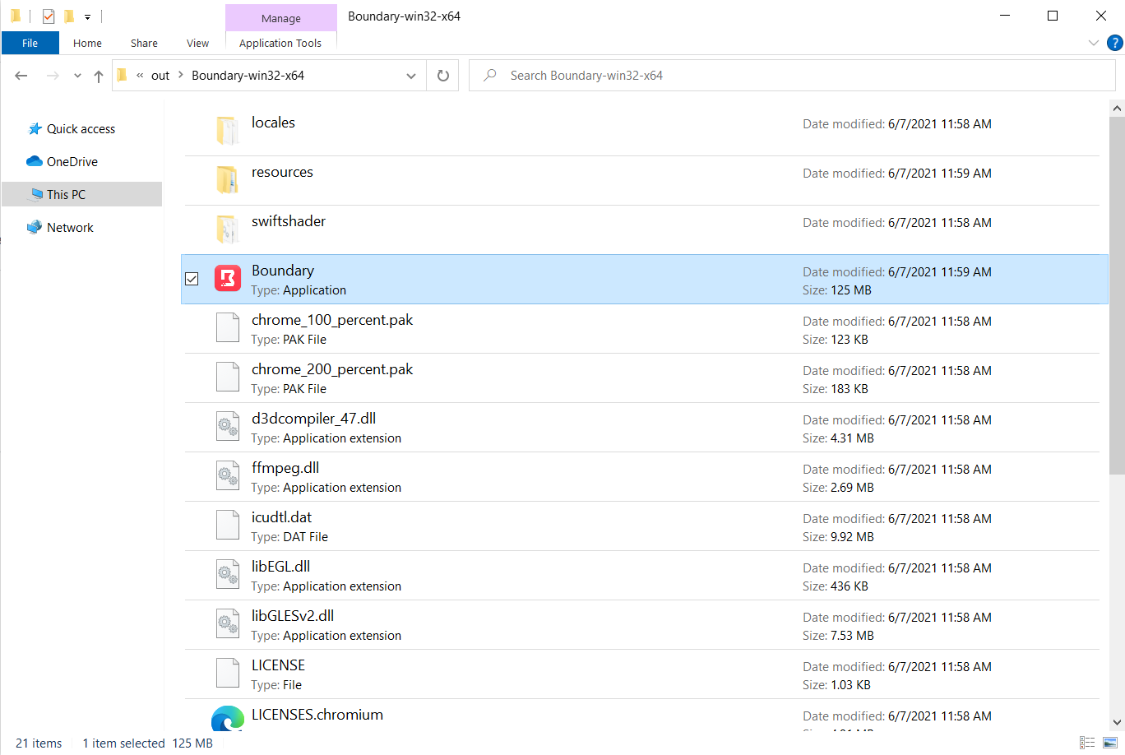The image size is (1125, 755).
Task: Open recent locations dropdown arrow
Action: click(x=77, y=76)
